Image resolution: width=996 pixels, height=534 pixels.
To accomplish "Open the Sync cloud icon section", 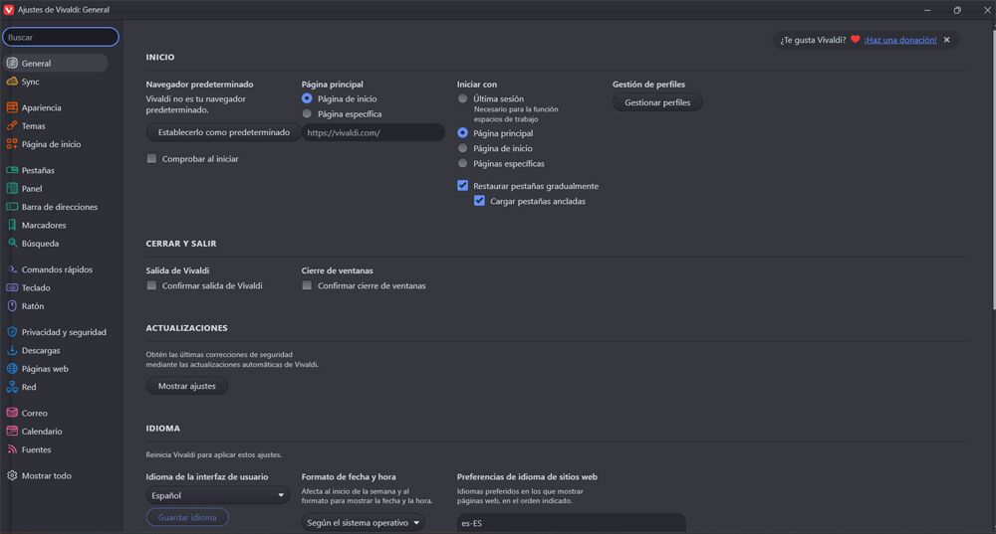I will pos(12,82).
